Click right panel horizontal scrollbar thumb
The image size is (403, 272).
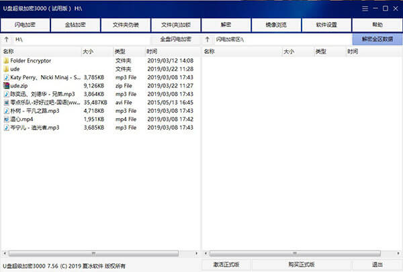[295, 253]
